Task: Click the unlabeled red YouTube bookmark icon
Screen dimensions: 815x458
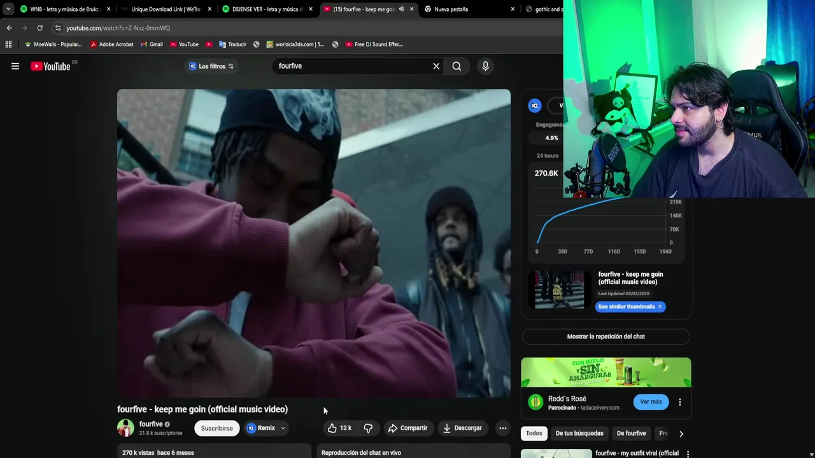Action: pos(209,45)
